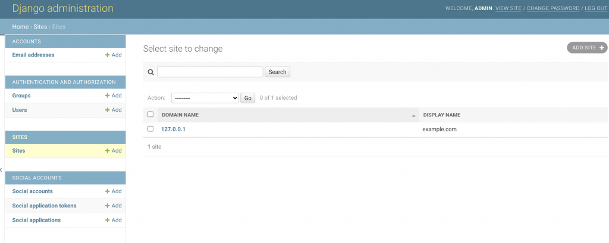Open the Social accounts sidebar item
609x243 pixels.
pos(33,191)
